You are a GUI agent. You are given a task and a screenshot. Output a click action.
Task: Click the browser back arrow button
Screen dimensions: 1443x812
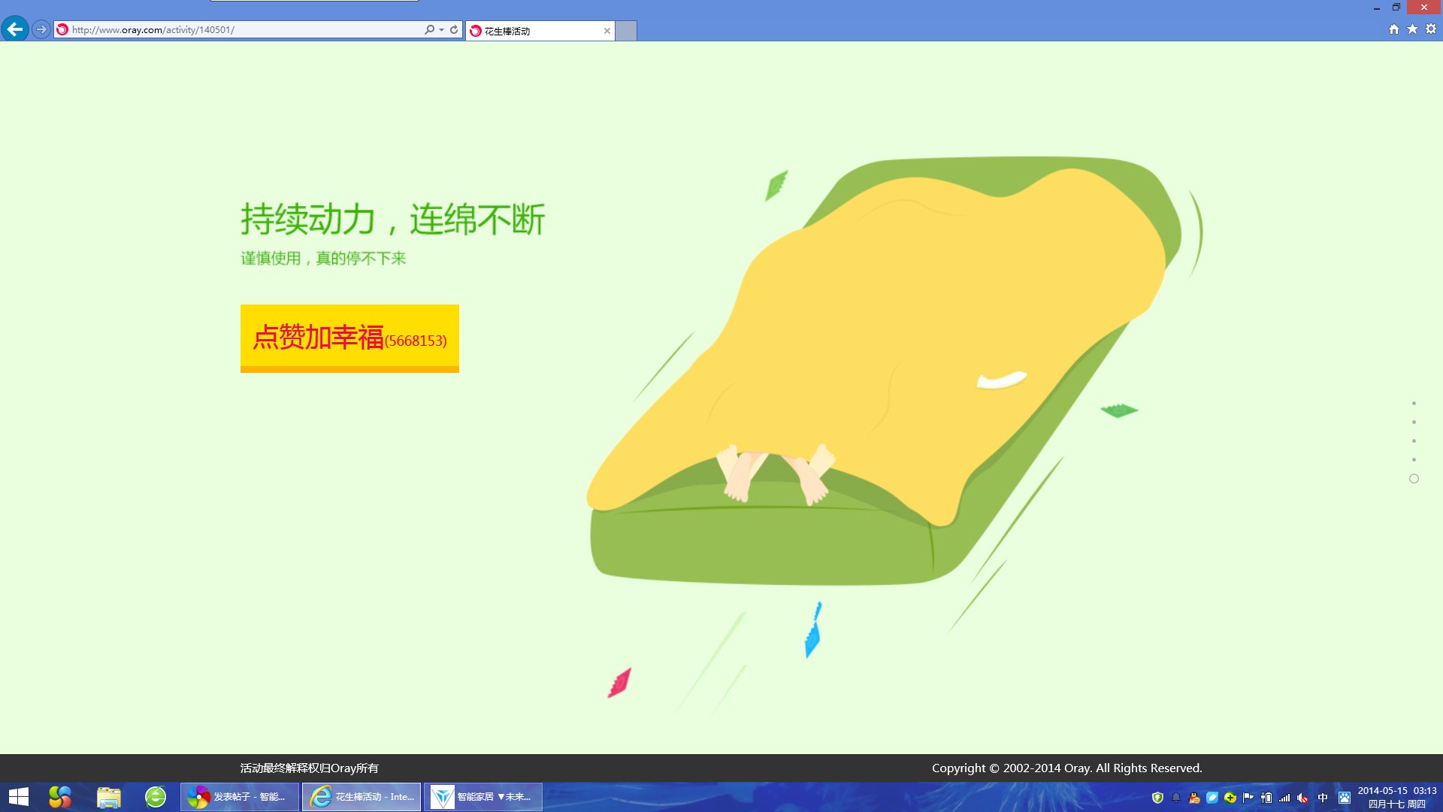15,29
